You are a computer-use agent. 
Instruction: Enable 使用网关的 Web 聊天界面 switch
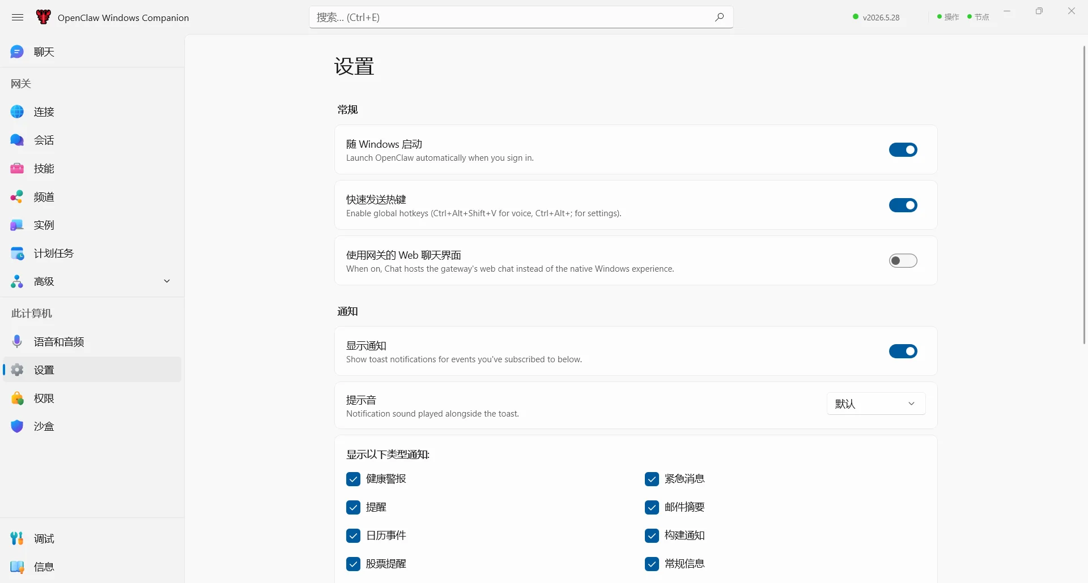[903, 260]
